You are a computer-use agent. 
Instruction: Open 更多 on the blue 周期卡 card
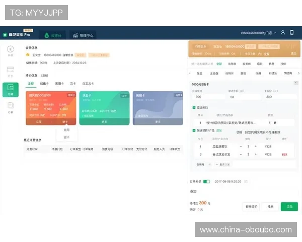click(158, 122)
